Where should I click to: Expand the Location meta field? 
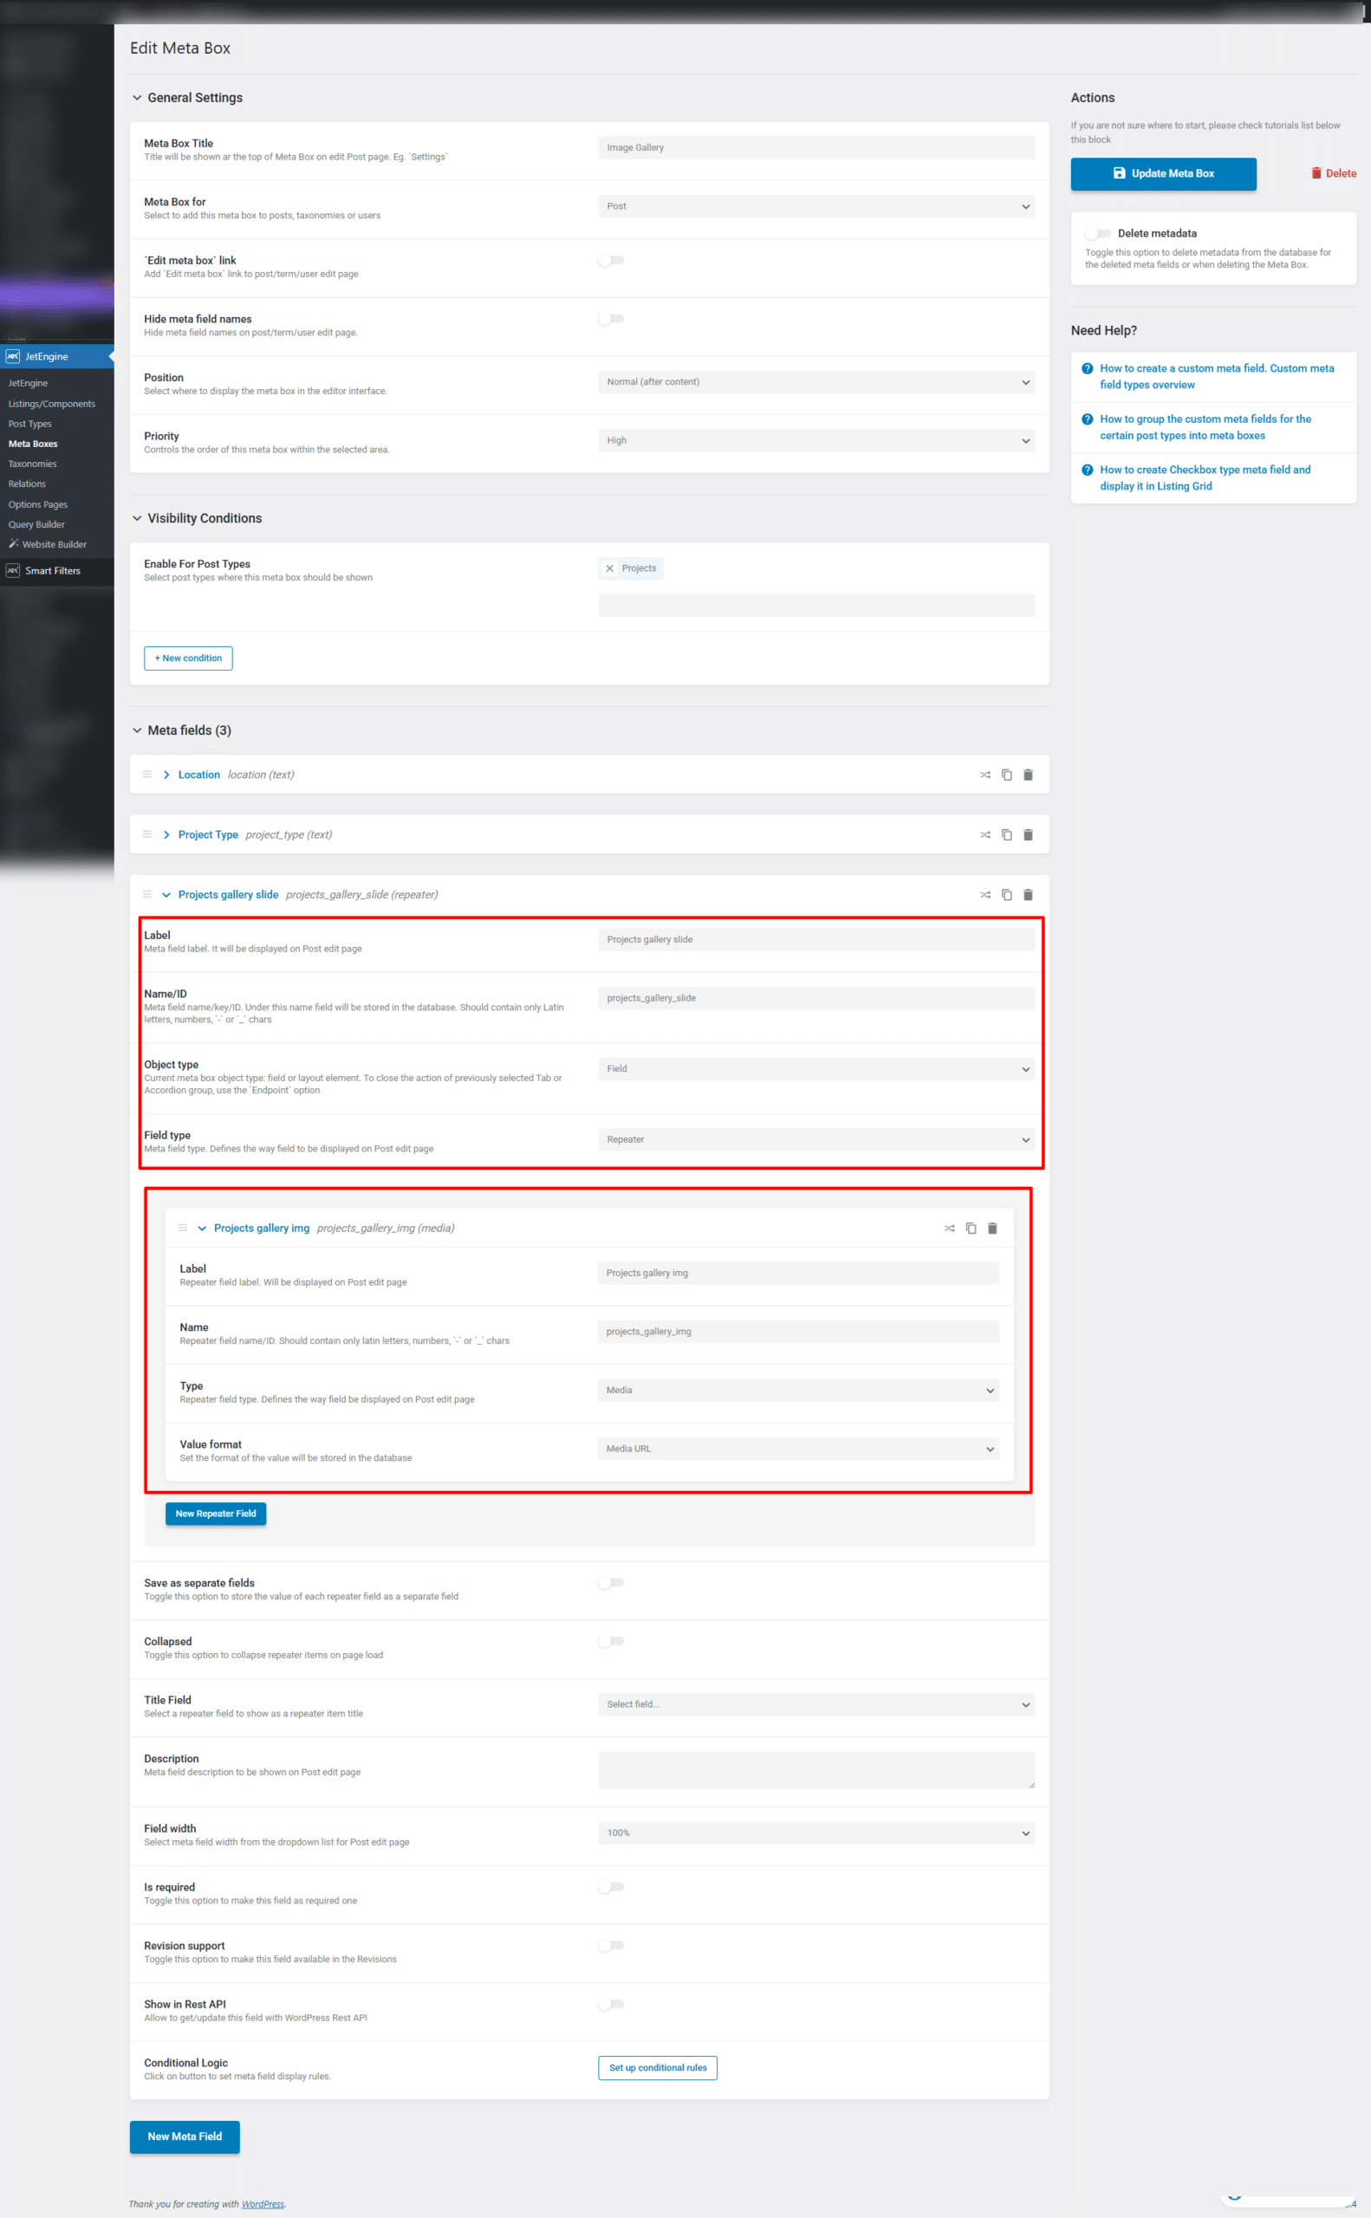click(167, 774)
